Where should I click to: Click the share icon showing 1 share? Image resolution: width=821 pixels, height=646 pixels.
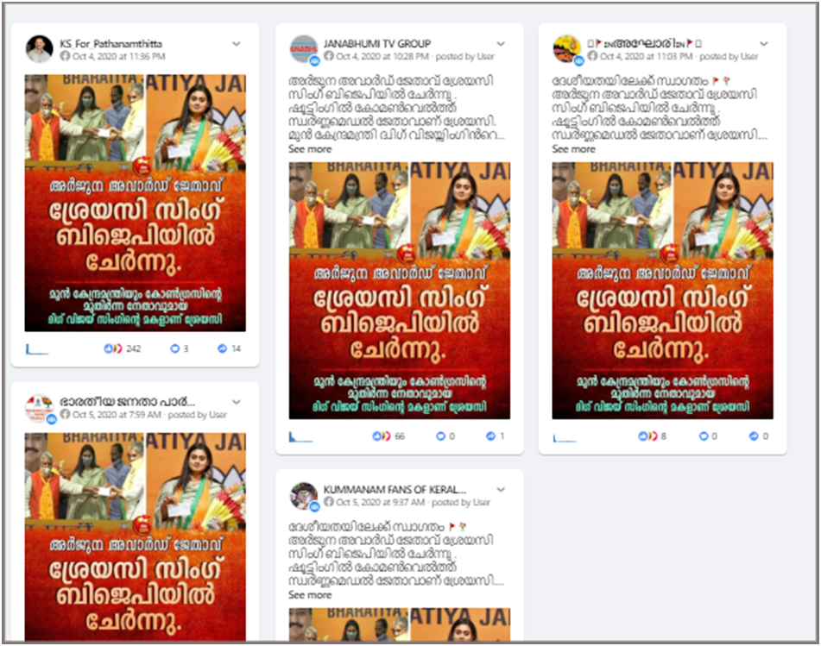490,436
